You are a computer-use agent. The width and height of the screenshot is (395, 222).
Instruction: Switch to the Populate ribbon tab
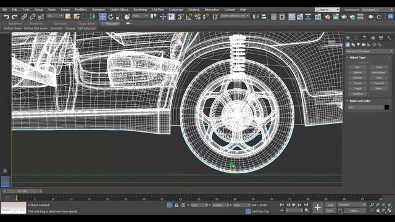click(112, 23)
